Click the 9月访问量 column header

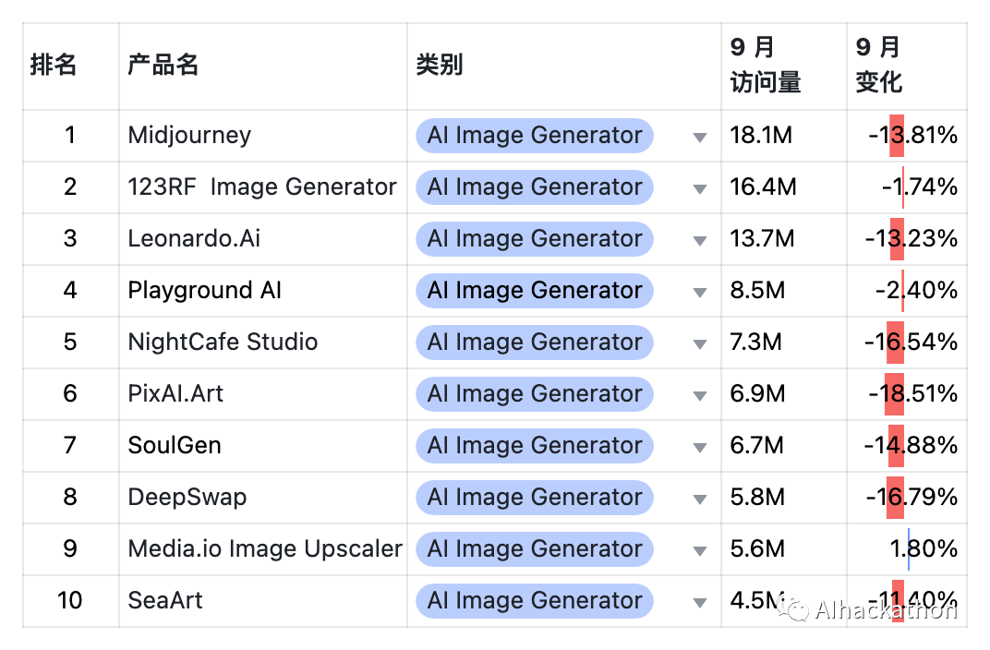tap(783, 66)
